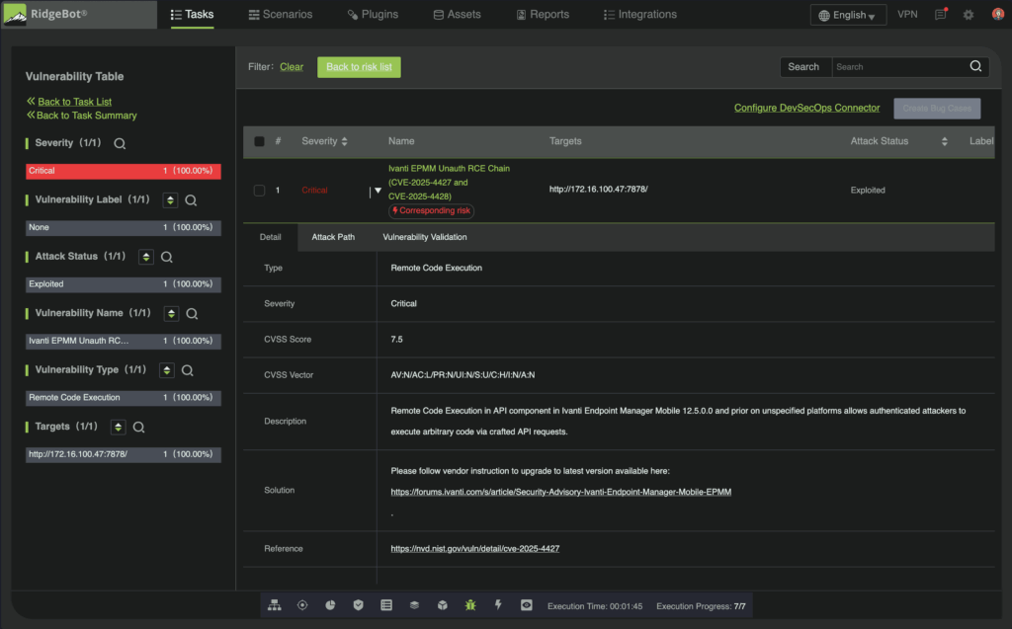
Task: Open the Reports menu
Action: (543, 14)
